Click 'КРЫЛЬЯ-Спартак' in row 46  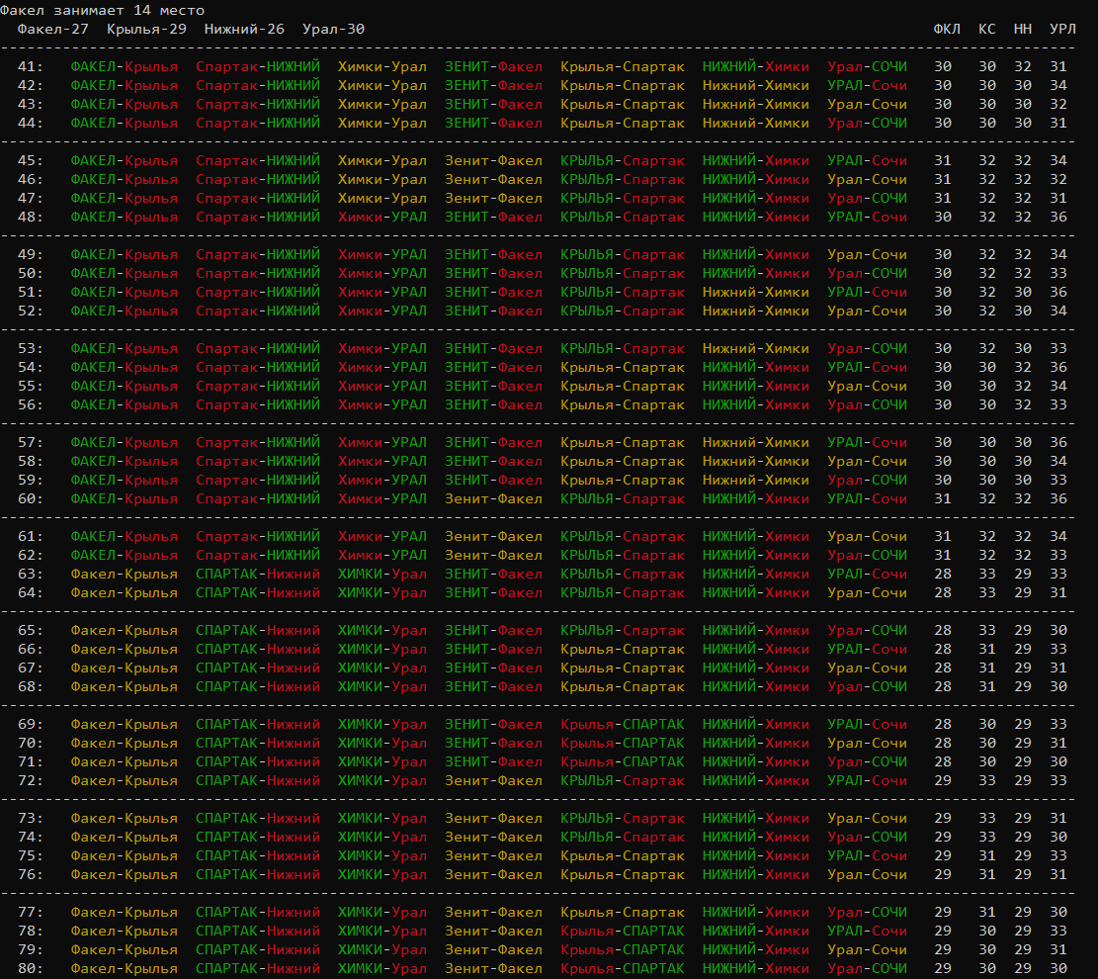click(623, 179)
